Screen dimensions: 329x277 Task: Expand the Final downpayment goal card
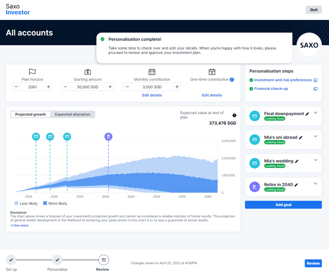[316, 113]
